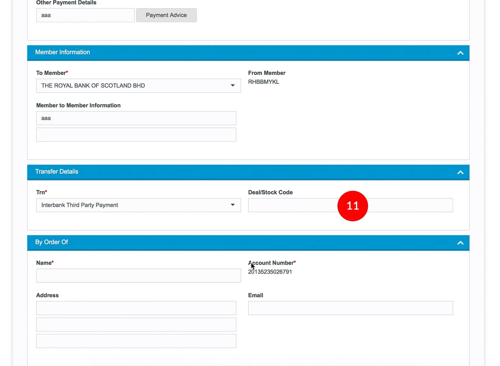Viewport: 500px width, 366px height.
Task: Collapse the Transfer Details section chevron
Action: coord(460,172)
